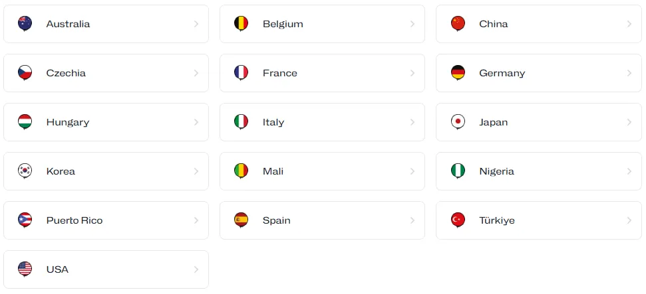The height and width of the screenshot is (294, 646).
Task: Click the China flag pin icon
Action: (457, 24)
